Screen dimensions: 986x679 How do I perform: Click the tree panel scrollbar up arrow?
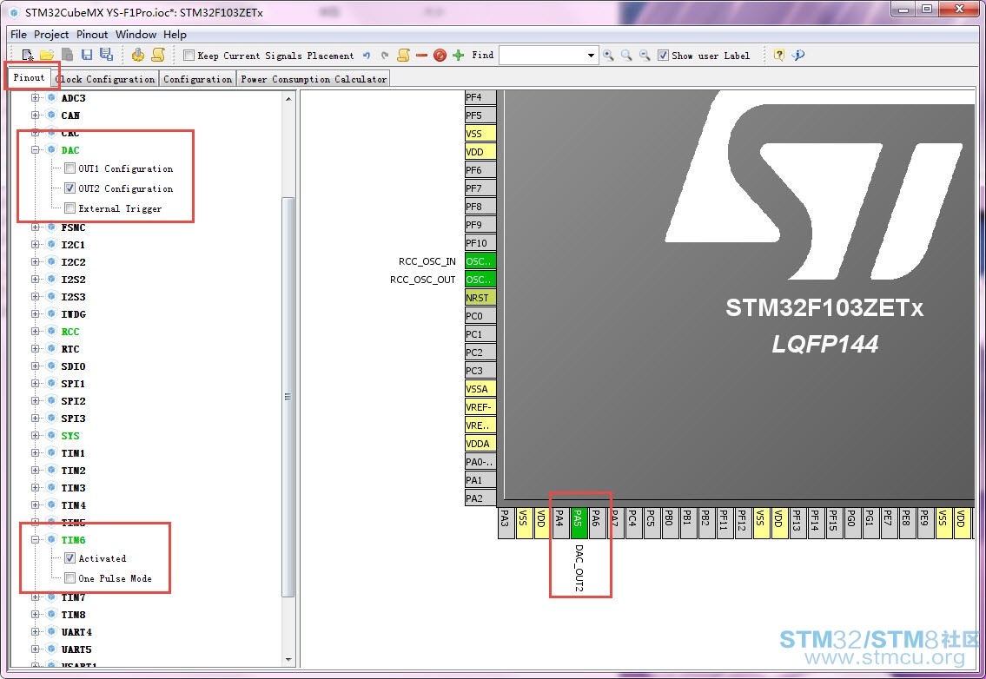tap(288, 99)
